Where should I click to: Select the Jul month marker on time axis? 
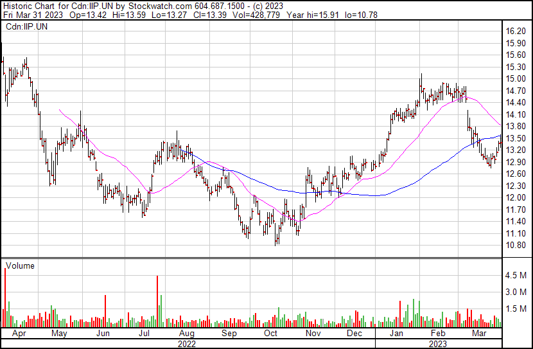pyautogui.click(x=144, y=334)
